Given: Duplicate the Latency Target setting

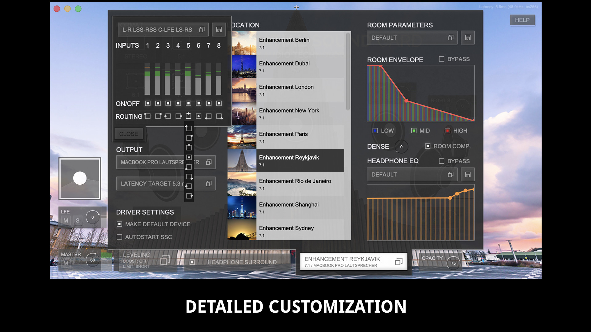Looking at the screenshot, I should 209,183.
